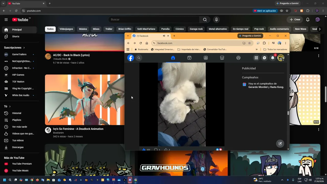Open the YouTube hamburger guide menu

click(x=6, y=20)
